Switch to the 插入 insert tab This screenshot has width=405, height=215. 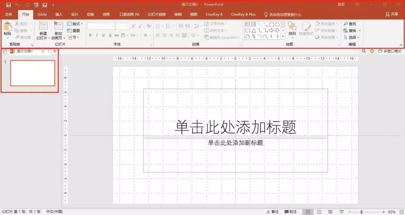59,15
